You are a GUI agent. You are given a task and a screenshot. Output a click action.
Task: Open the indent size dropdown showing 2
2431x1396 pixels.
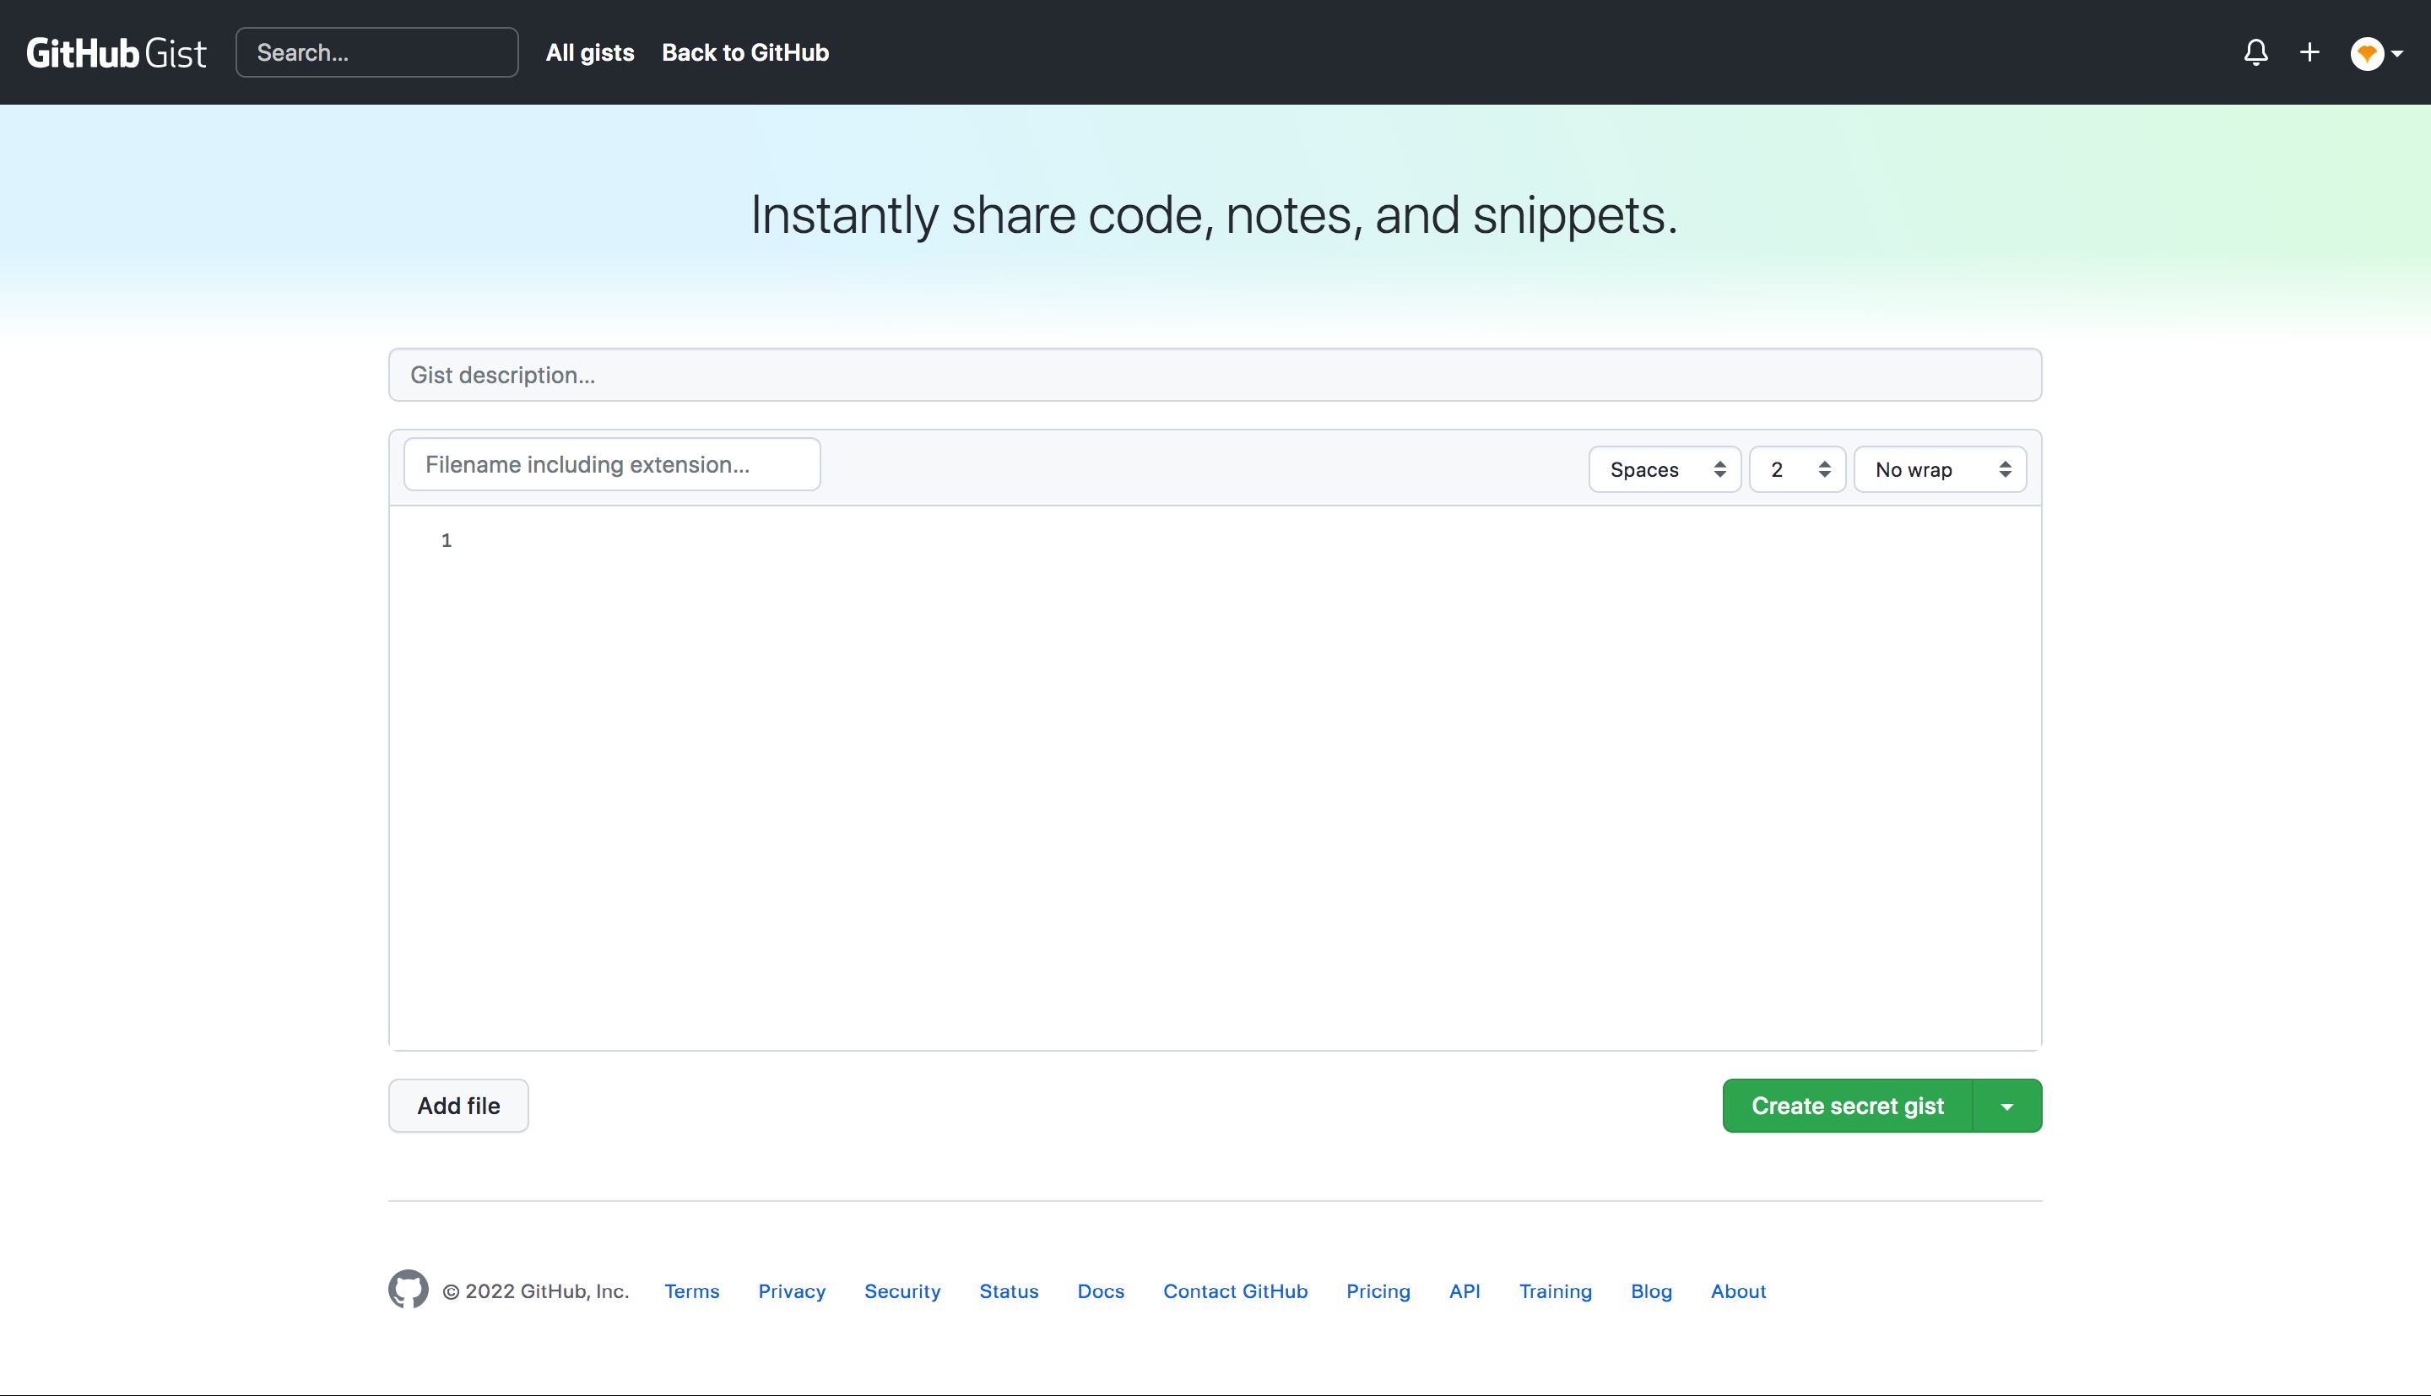point(1797,470)
